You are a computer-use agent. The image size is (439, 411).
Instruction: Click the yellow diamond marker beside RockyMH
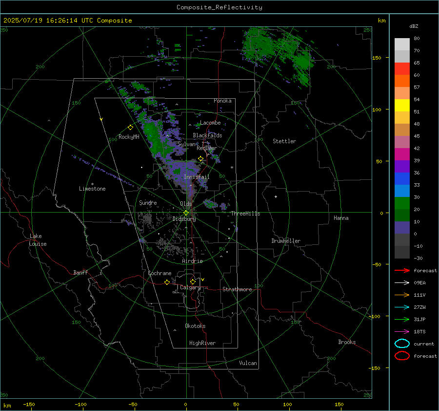pyautogui.click(x=130, y=128)
